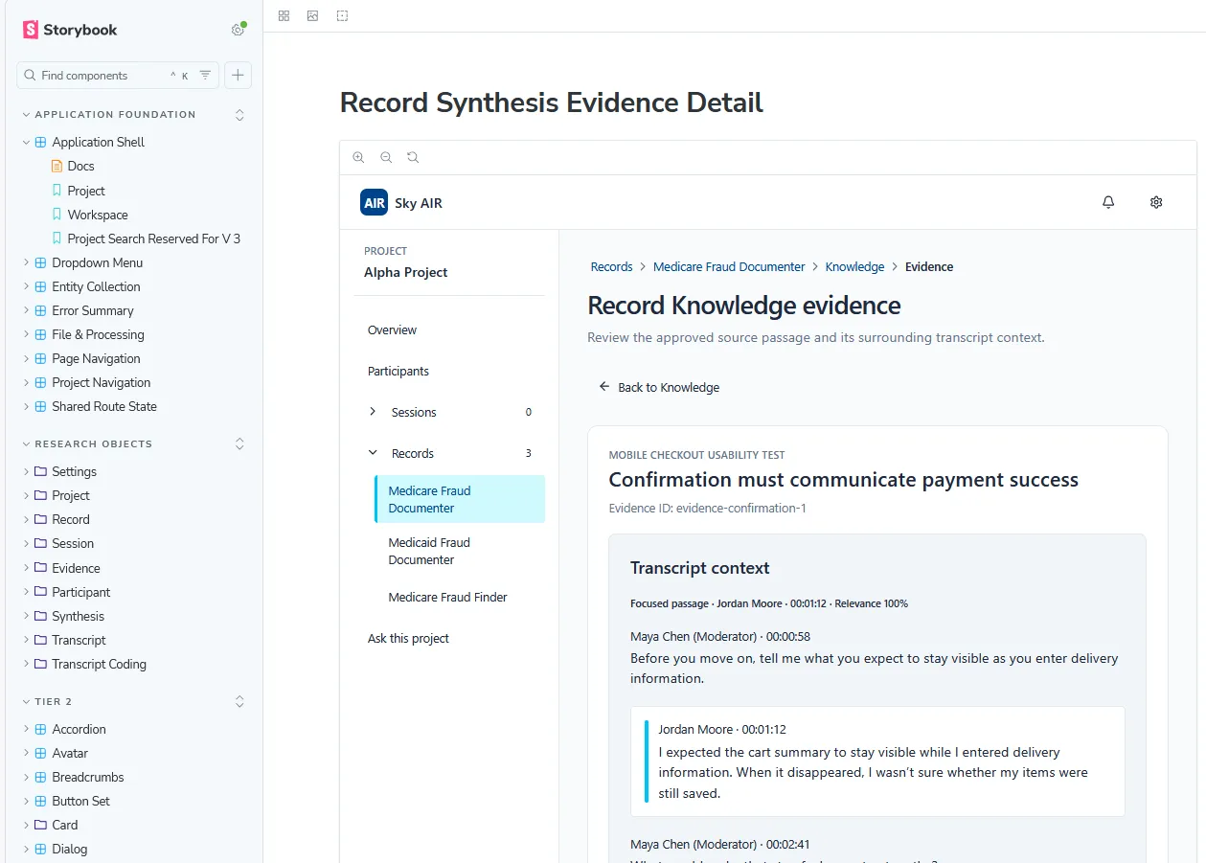Click the Avatar component icon
This screenshot has height=863, width=1206.
(40, 753)
